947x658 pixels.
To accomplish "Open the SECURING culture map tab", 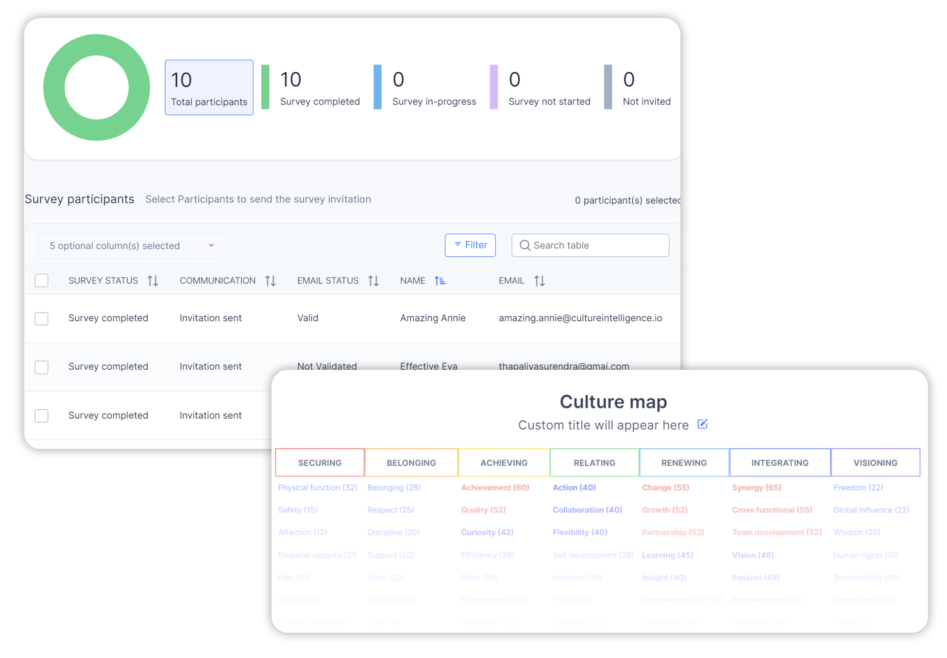I will (x=320, y=462).
